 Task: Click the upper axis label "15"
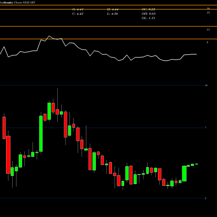click(208, 13)
